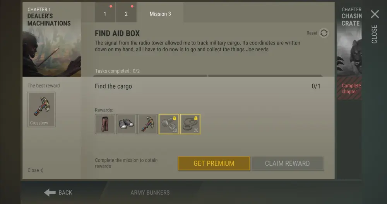The width and height of the screenshot is (387, 204).
Task: Tap the locked bolts premium reward
Action: [169, 124]
